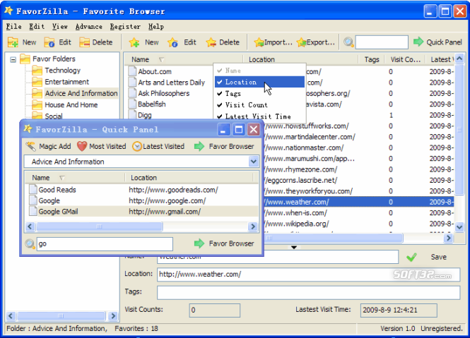Click the Delete favorite star icon
Screen dimensions: 470x338
pos(211,42)
